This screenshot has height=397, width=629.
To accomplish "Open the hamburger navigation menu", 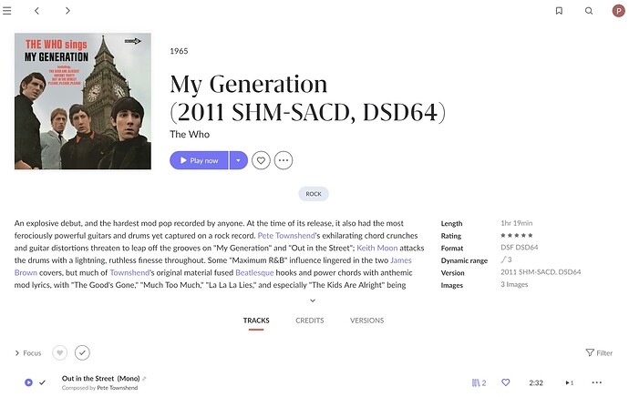I will [x=6, y=11].
